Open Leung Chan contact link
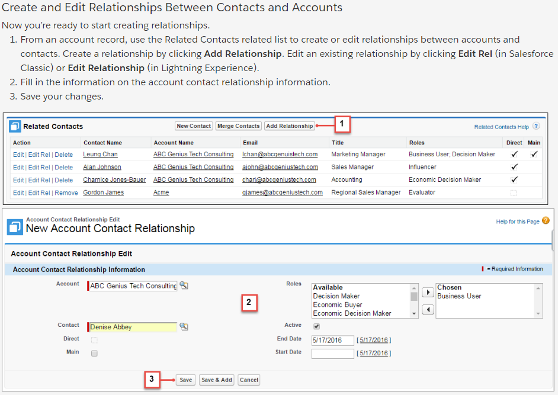 100,155
